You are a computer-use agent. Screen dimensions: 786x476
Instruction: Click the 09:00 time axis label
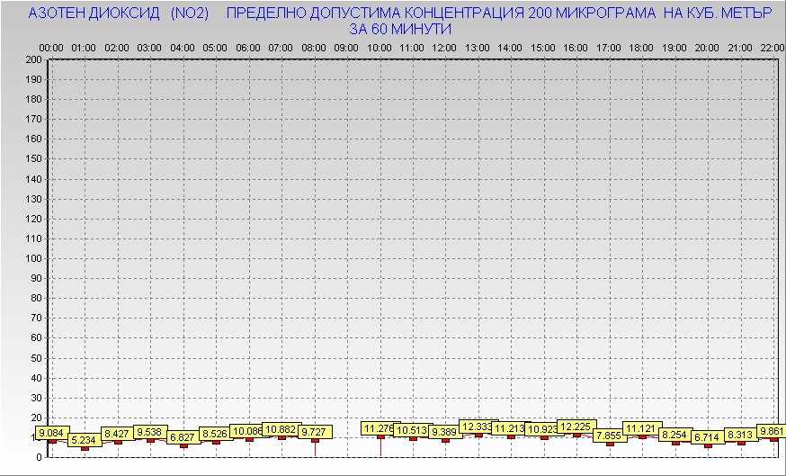[x=346, y=47]
